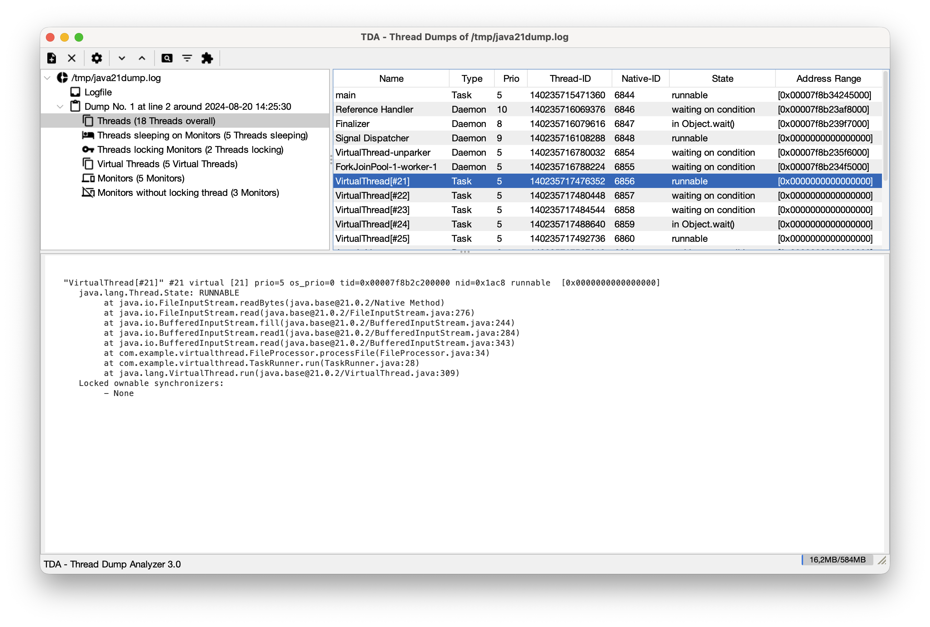
Task: Click the find/search toolbar icon
Action: tap(167, 58)
